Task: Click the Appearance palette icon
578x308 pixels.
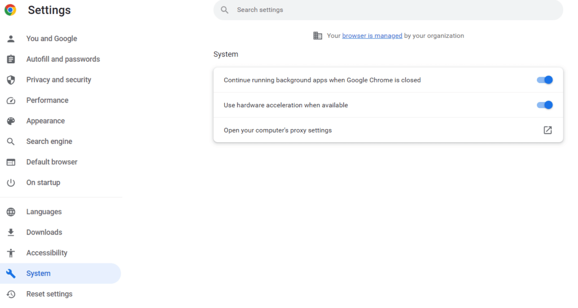Action: click(11, 121)
